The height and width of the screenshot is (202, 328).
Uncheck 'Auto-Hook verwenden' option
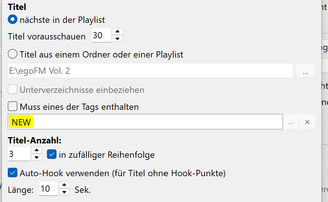tap(13, 173)
